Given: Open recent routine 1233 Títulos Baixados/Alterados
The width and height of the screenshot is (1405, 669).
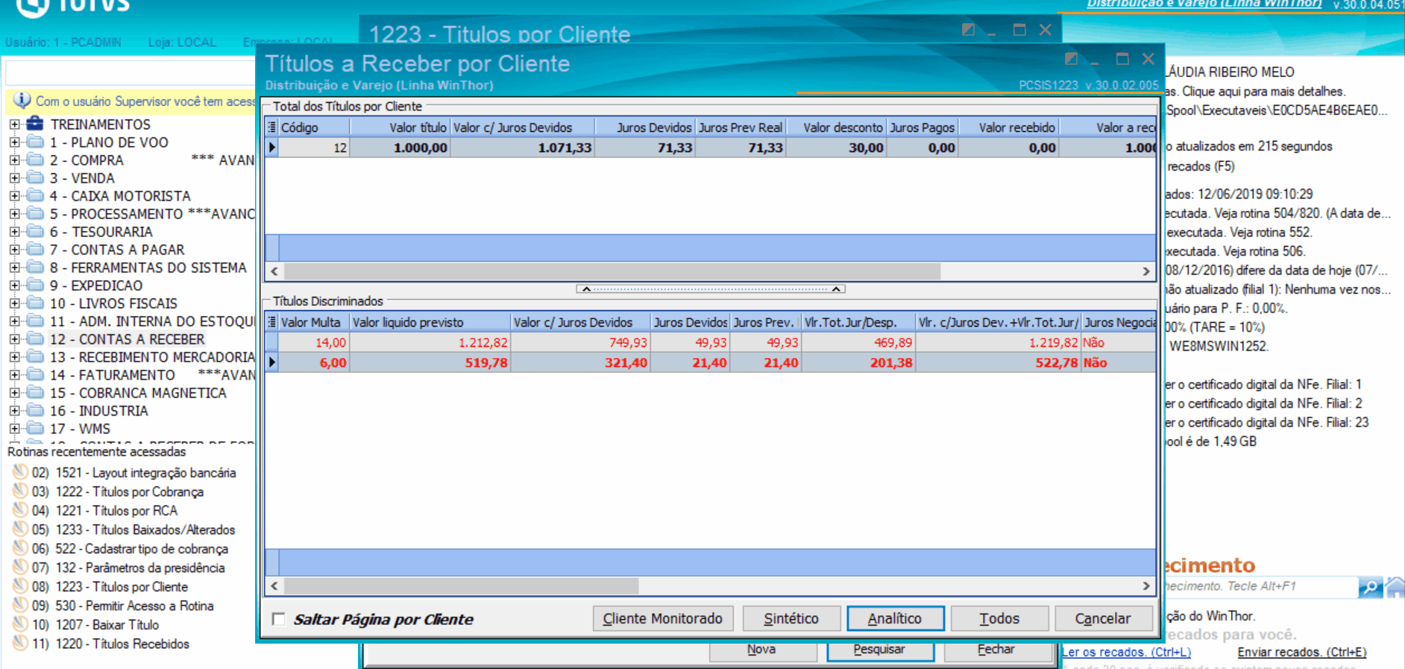Looking at the screenshot, I should point(145,530).
